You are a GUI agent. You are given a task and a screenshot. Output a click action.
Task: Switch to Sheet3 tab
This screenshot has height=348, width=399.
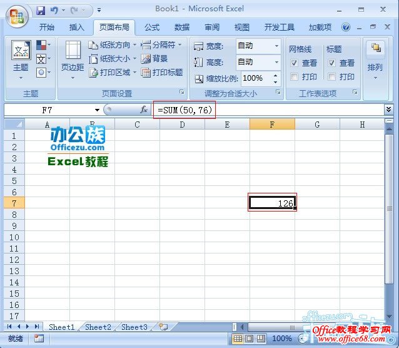pyautogui.click(x=134, y=327)
